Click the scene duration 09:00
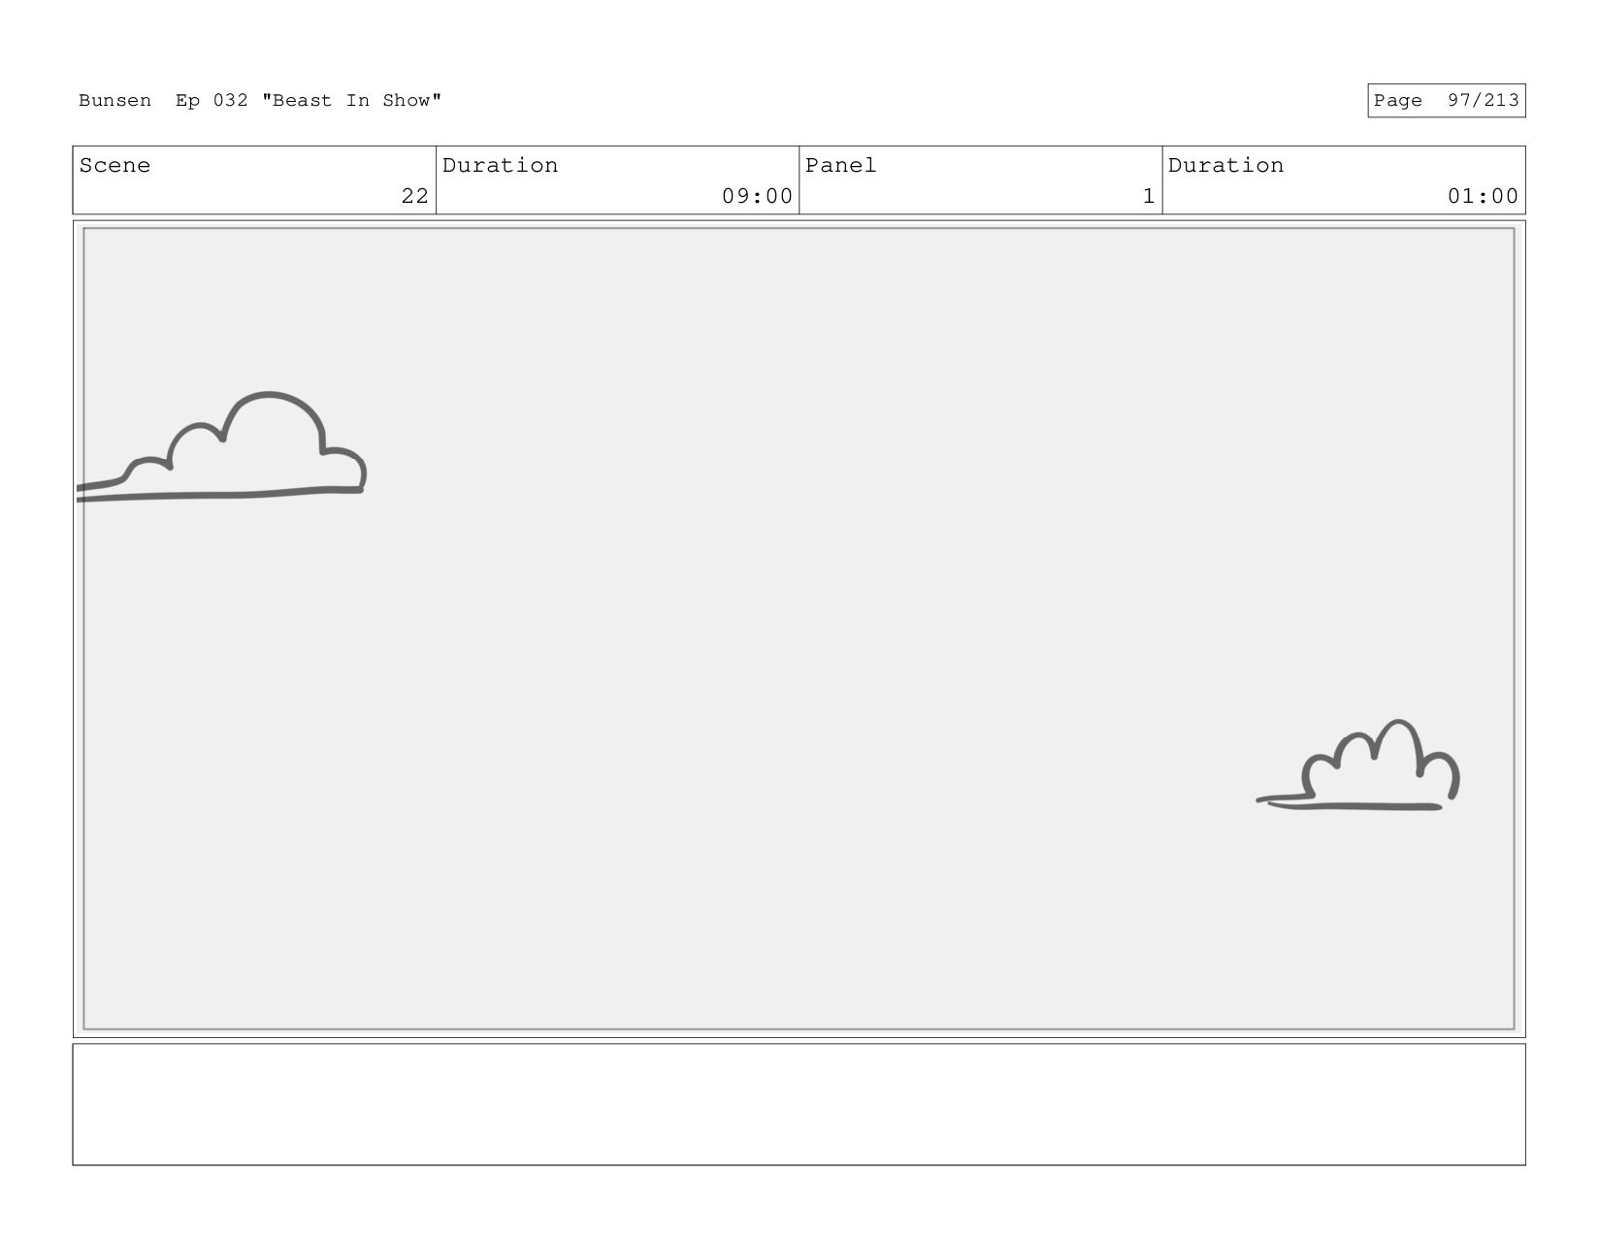Image resolution: width=1599 pixels, height=1238 pixels. click(757, 196)
